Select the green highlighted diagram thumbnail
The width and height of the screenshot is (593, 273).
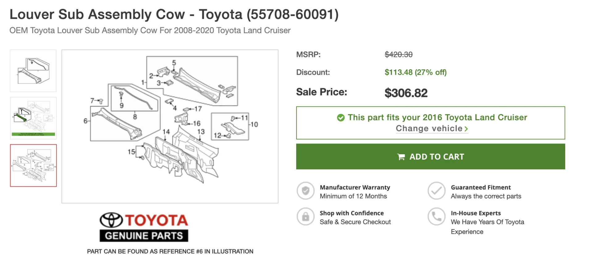coord(33,118)
